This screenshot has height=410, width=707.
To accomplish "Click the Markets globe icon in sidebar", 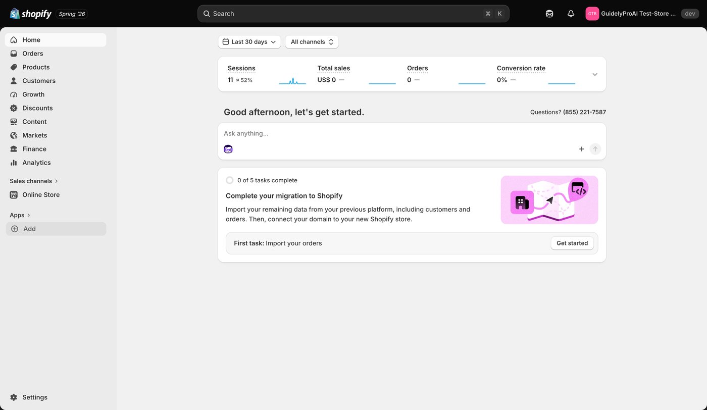I will [14, 135].
